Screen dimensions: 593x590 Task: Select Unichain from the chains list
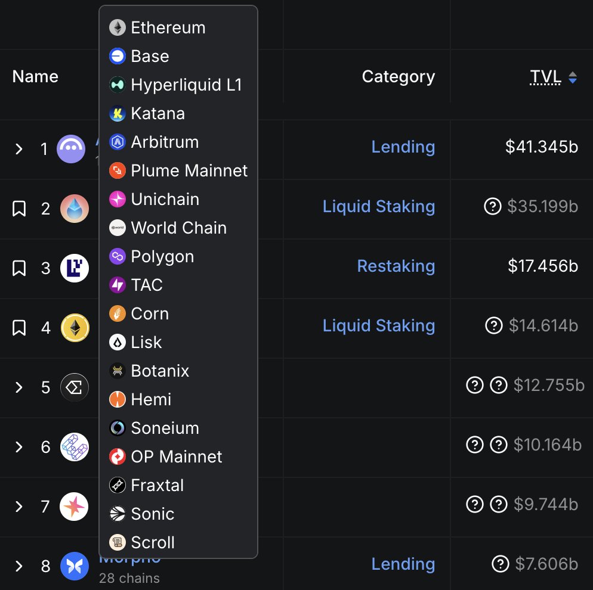tap(165, 199)
